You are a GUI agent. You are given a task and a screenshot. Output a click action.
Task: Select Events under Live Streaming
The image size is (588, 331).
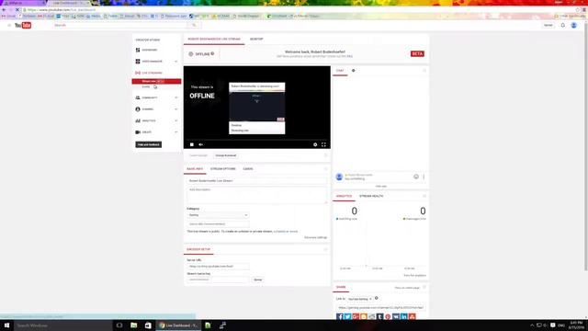[x=146, y=86]
